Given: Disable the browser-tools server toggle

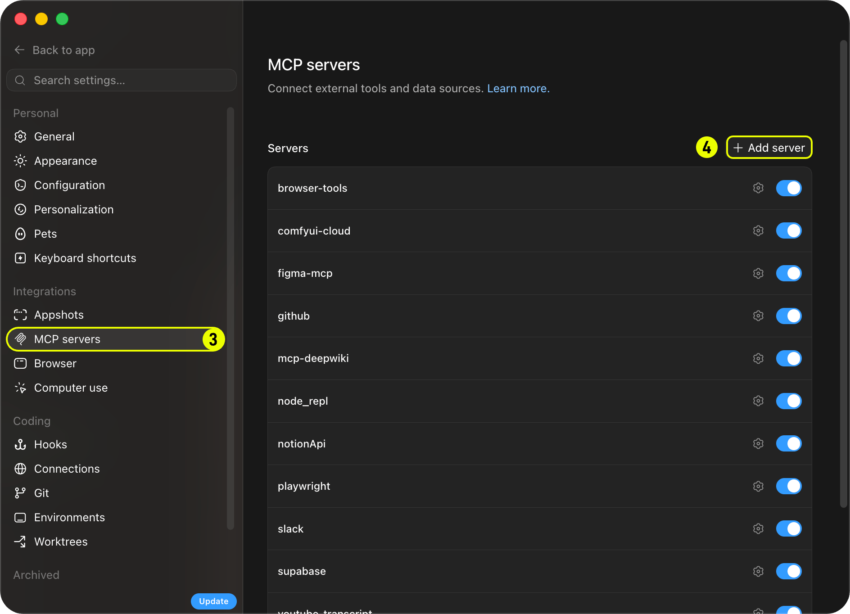Looking at the screenshot, I should coord(789,188).
